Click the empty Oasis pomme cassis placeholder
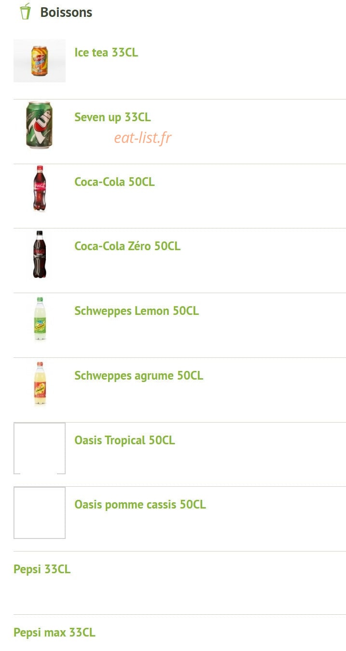This screenshot has height=651, width=346. [40, 513]
